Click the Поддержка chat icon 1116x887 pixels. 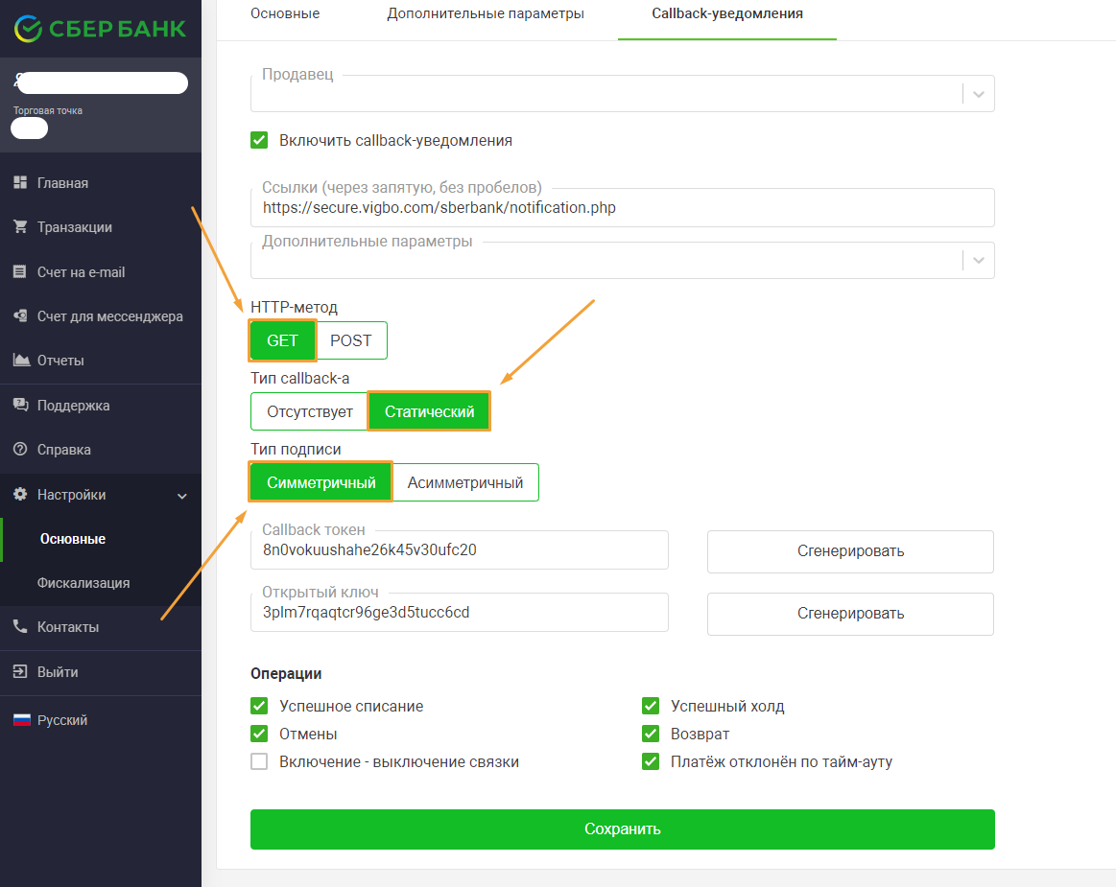pyautogui.click(x=20, y=405)
